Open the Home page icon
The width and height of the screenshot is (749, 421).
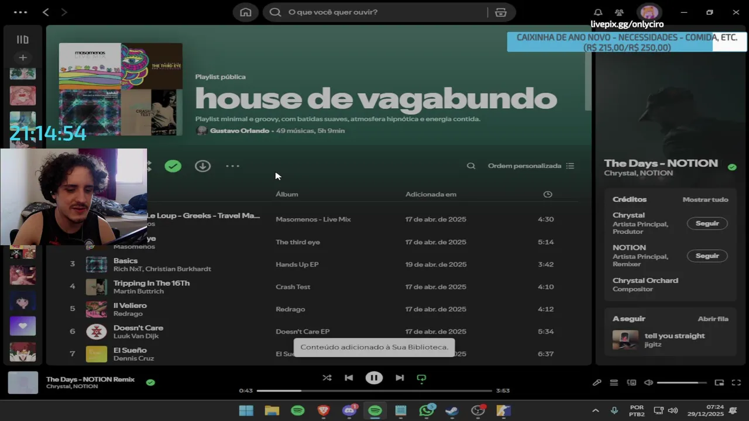pos(246,12)
